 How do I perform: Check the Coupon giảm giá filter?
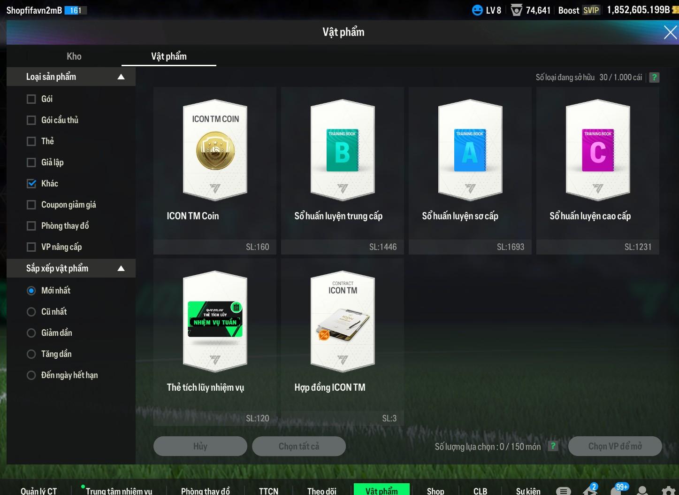(31, 205)
